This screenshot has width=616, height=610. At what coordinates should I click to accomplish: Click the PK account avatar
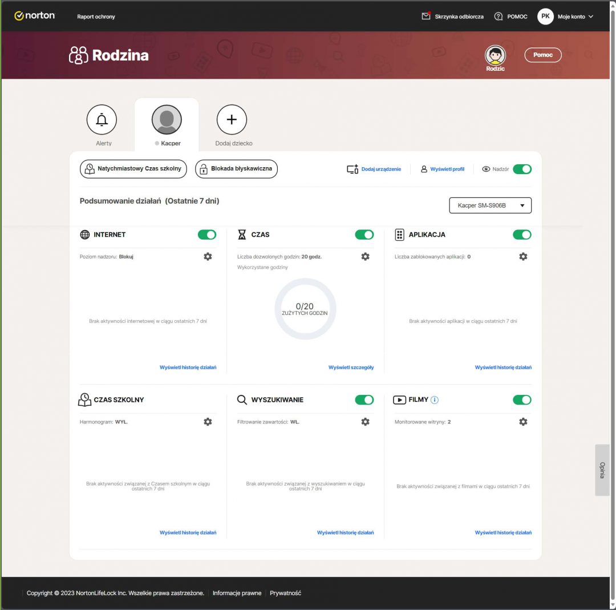pos(545,17)
